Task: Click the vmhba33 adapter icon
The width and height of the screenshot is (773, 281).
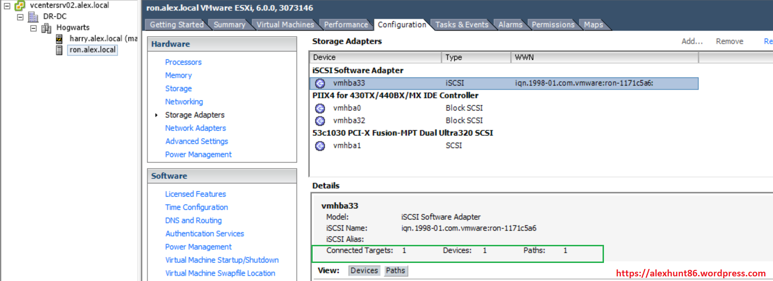Action: 320,83
